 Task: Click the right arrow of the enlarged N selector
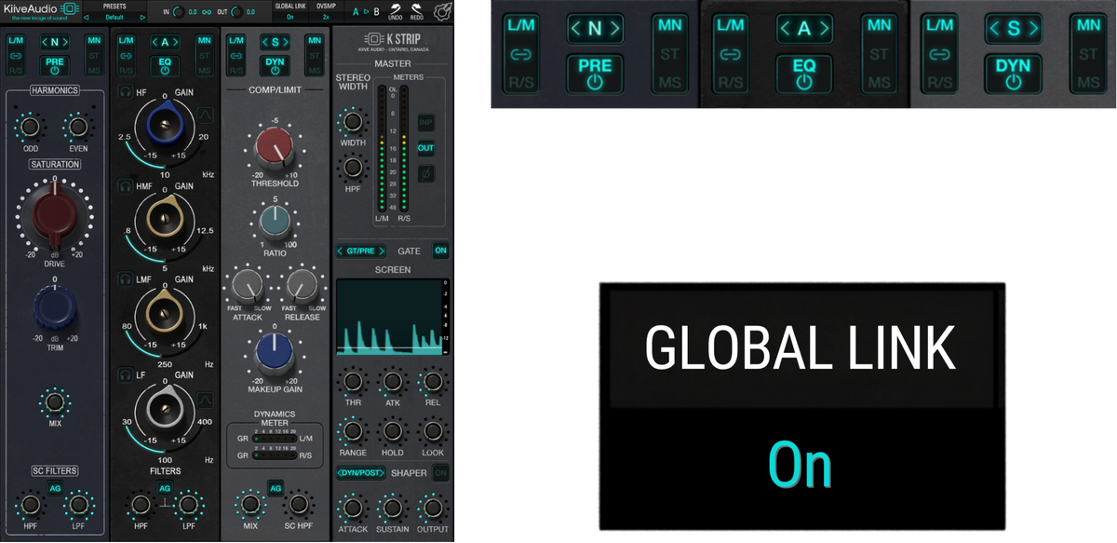614,29
